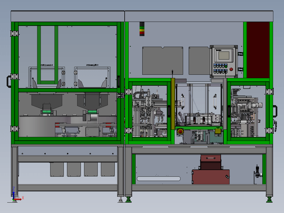284x213 pixels.
Task: Select the black door handle on the far right edge
Action: 275,111
